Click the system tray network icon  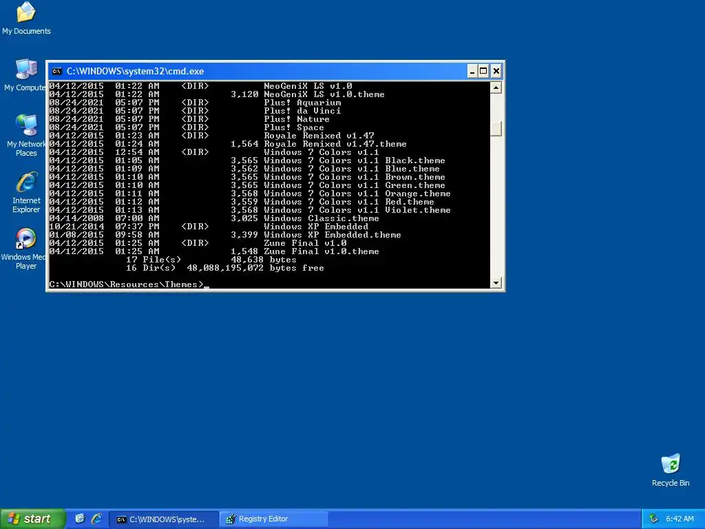pos(654,519)
